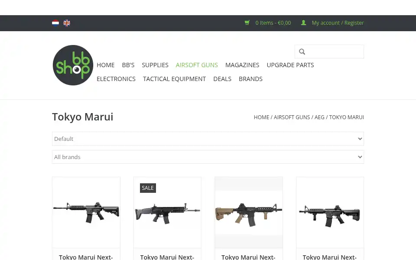Click the search magnifier icon
This screenshot has height=260, width=416.
coord(302,52)
